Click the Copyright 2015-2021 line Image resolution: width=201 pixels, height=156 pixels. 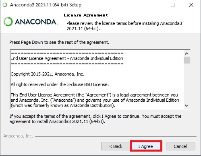47,74
